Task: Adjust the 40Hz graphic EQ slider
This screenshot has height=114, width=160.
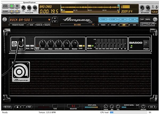Action: point(97,43)
